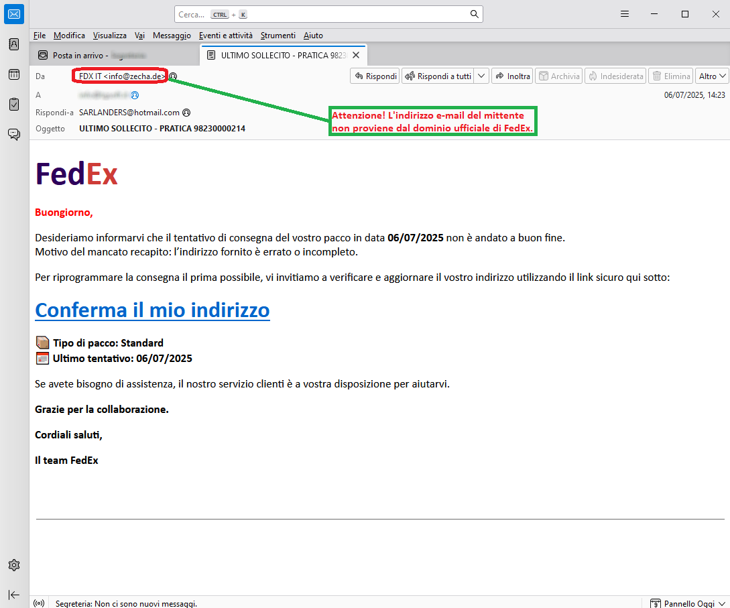Select the ULTIMO SOLLECITO message tab
Screen dimensions: 730x608
pos(284,56)
